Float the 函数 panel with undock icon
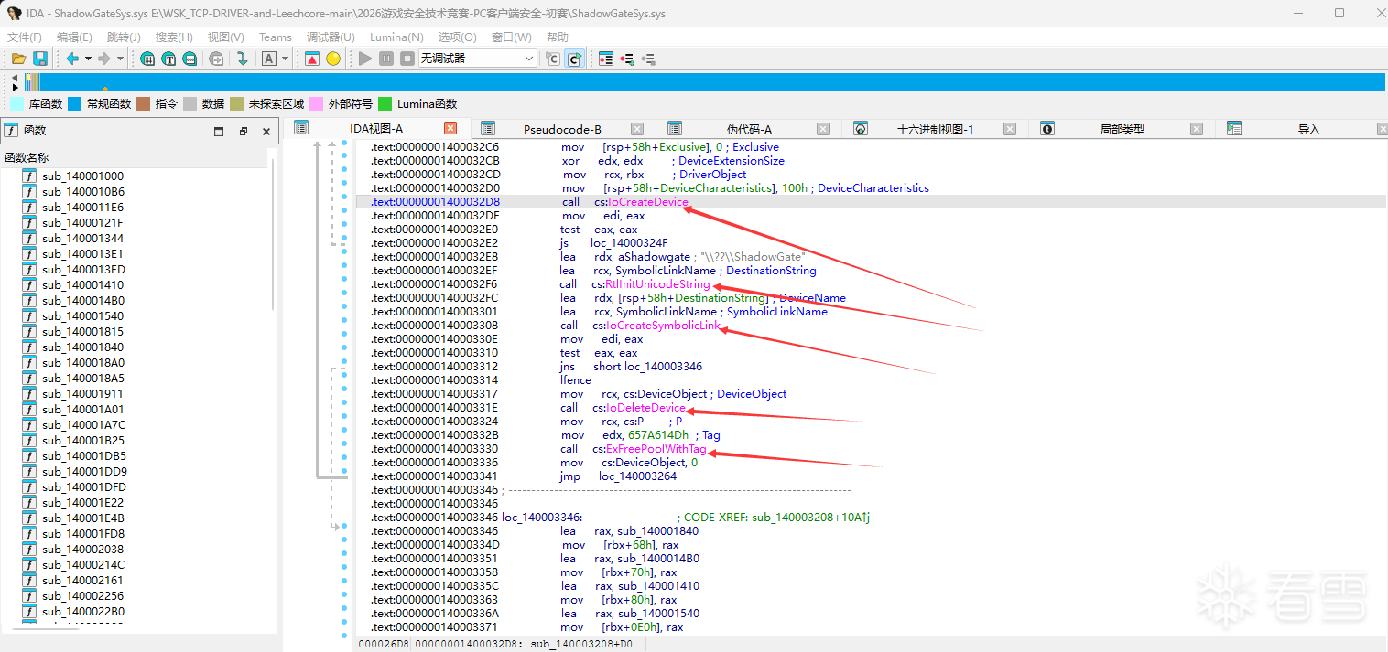 tap(243, 131)
